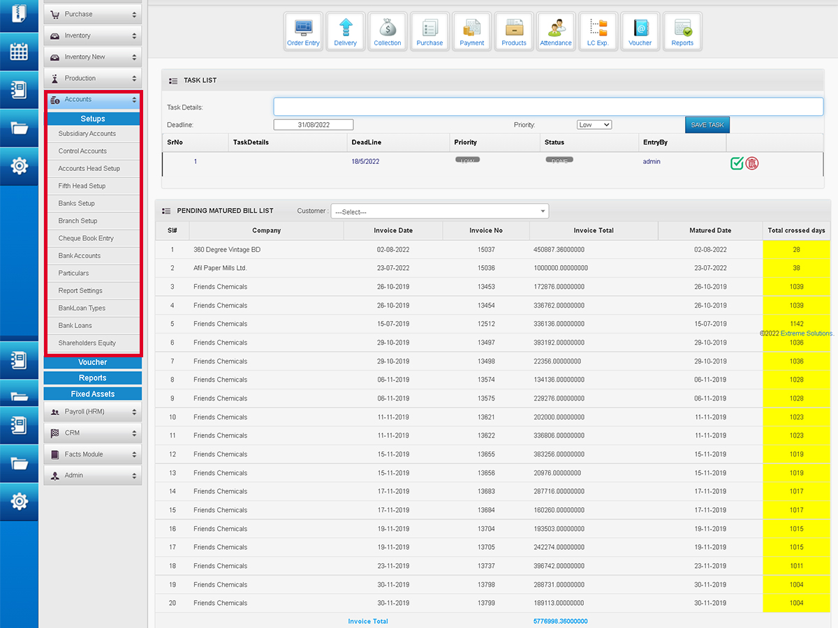
Task: Open the Priority dropdown
Action: pos(594,125)
